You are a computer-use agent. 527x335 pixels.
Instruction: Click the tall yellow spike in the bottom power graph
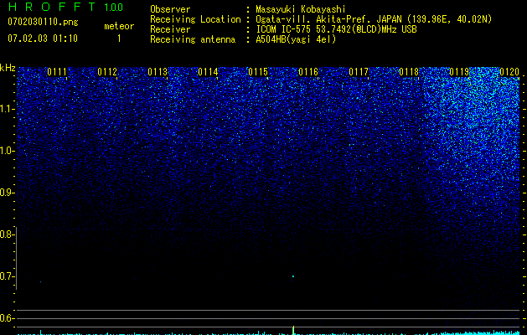click(x=293, y=330)
